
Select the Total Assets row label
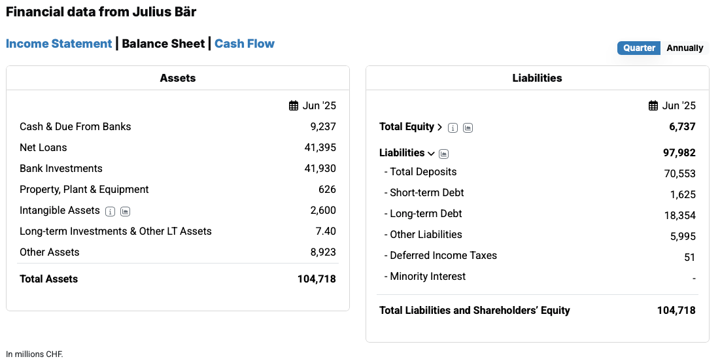click(x=48, y=279)
